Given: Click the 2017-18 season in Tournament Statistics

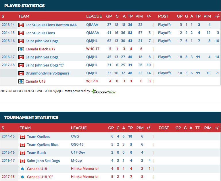Looking at the screenshot, I should click(8, 177).
